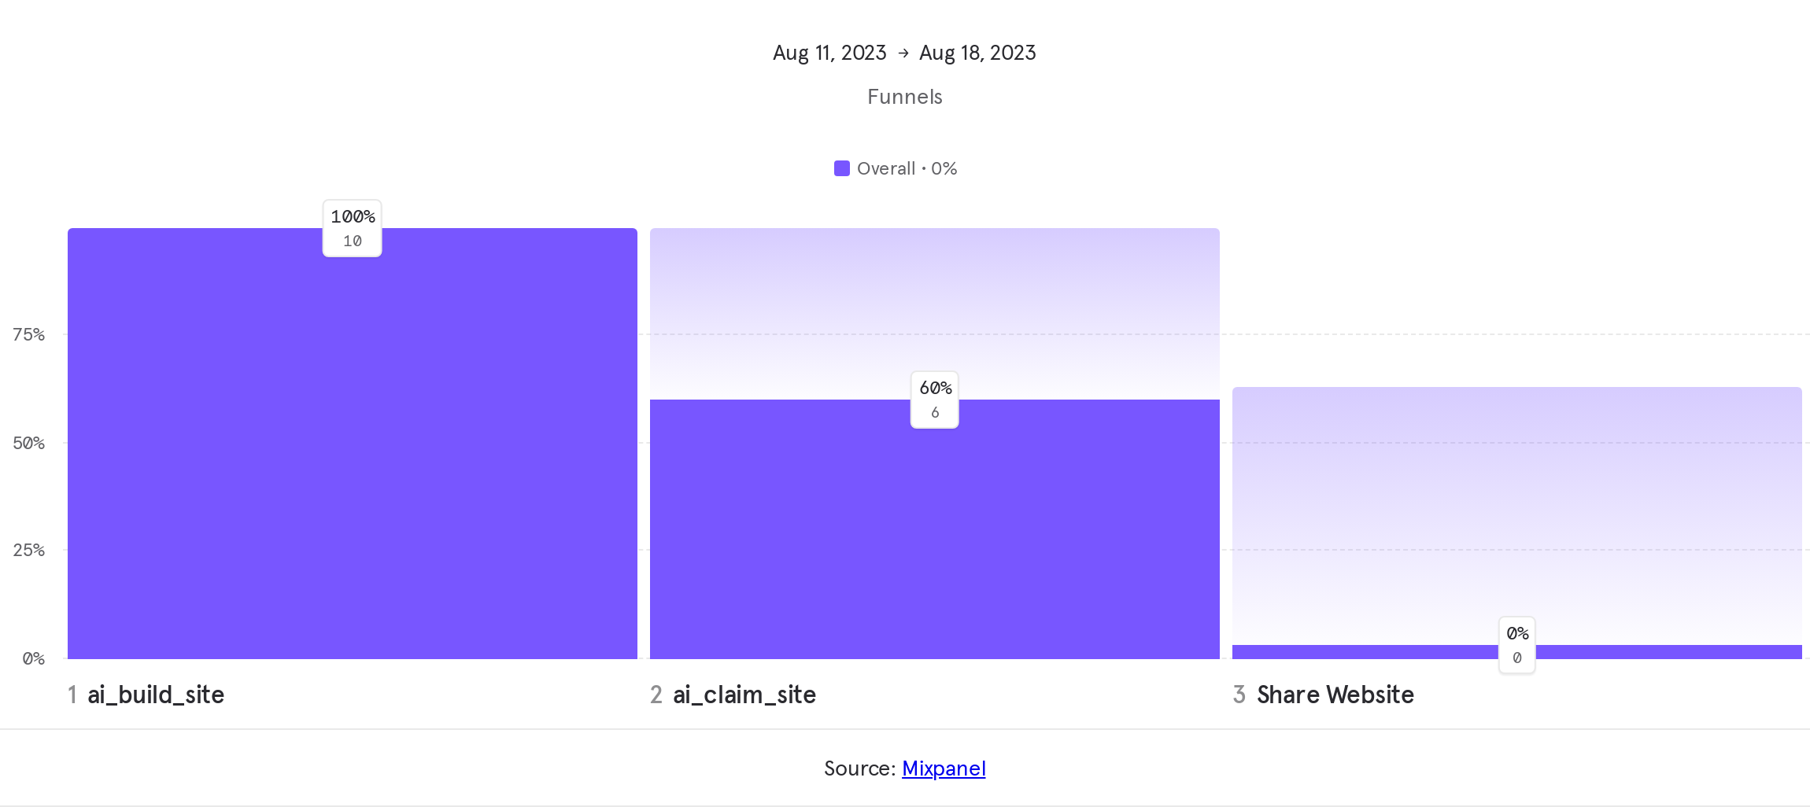Click the 'ai_claim_site' step label
The height and width of the screenshot is (807, 1810).
pos(744,695)
